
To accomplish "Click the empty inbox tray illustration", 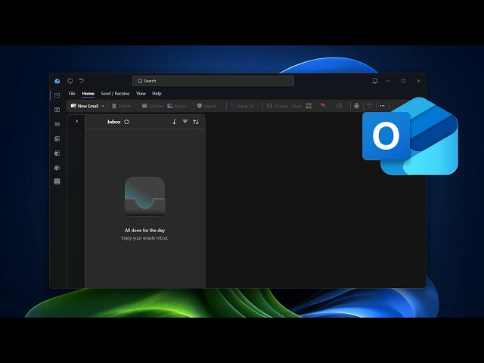I will coord(144,196).
